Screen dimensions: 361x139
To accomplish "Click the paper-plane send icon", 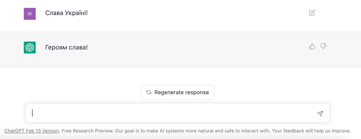I will 320,113.
